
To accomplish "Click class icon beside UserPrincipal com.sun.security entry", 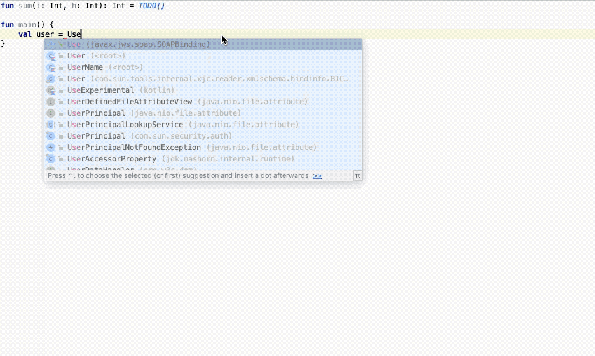I will [51, 136].
